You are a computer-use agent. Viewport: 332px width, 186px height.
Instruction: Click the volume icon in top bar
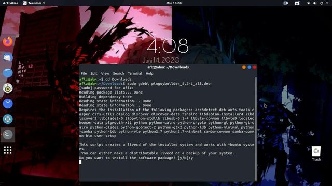pos(315,3)
